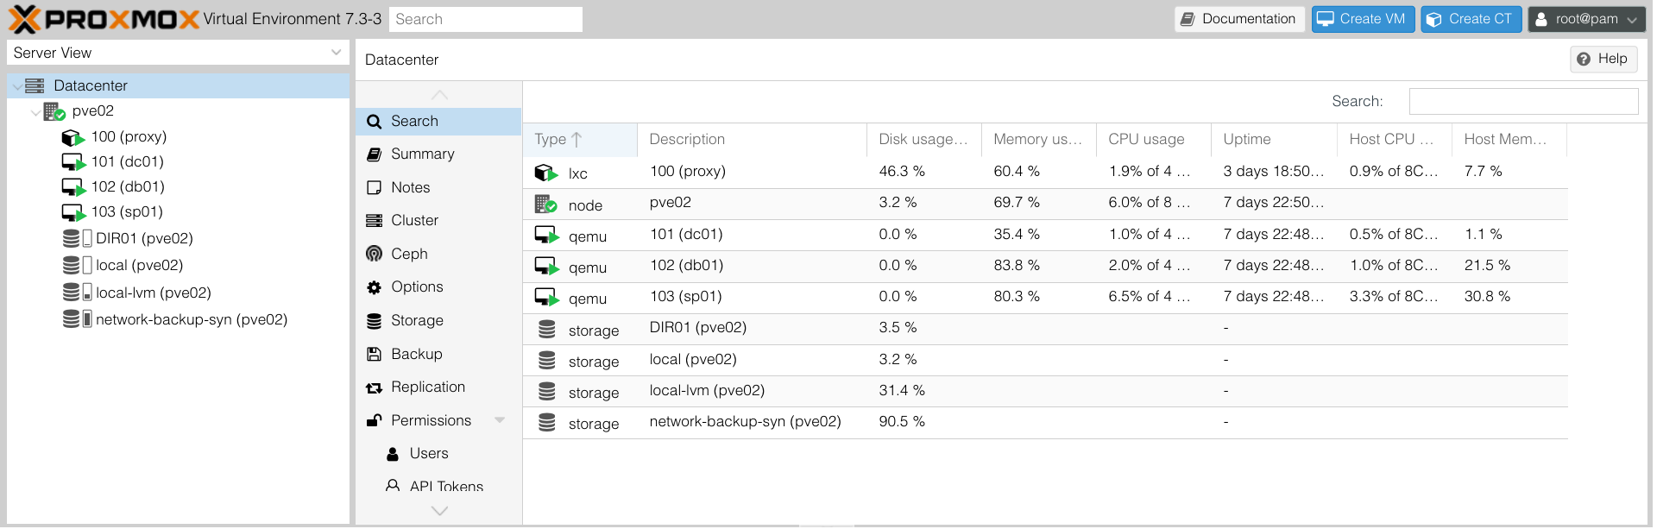
Task: Click the pve02 node icon in tree
Action: pyautogui.click(x=54, y=111)
